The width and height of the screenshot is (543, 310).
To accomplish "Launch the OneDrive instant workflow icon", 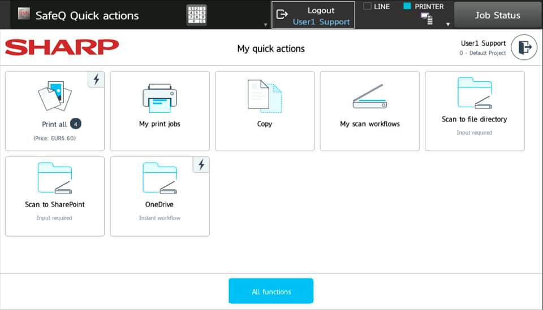I will tap(160, 179).
